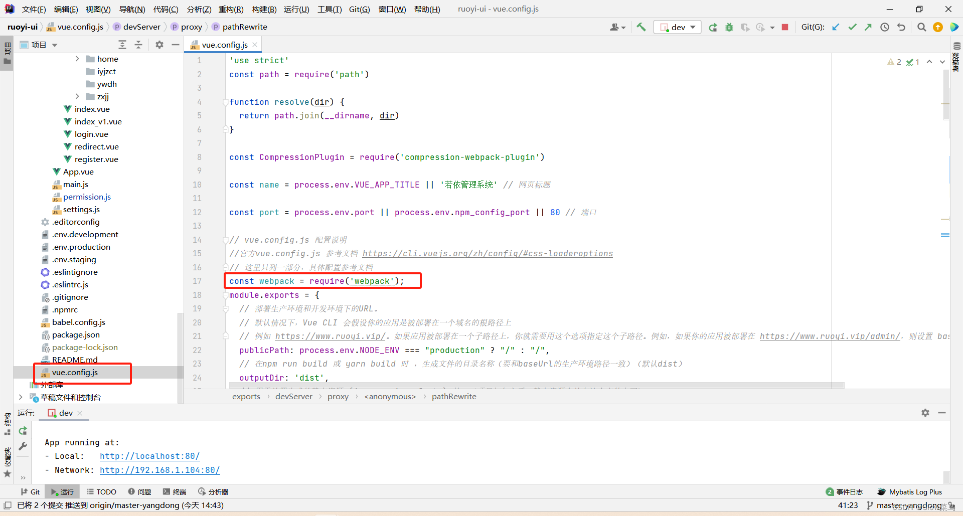Open http://localhost:80/ link
963x516 pixels.
[149, 456]
